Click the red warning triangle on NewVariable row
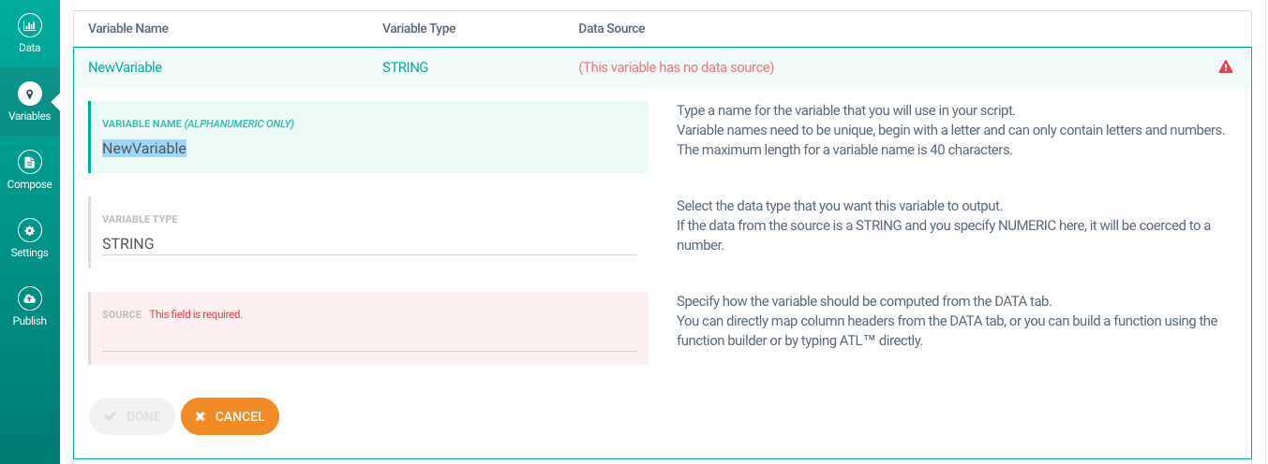1268x464 pixels. click(1225, 67)
